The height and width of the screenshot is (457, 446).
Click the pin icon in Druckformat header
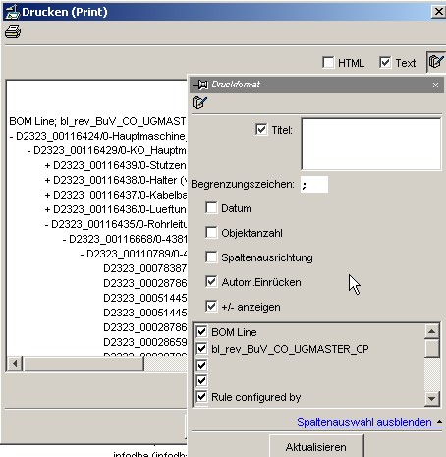click(x=200, y=85)
